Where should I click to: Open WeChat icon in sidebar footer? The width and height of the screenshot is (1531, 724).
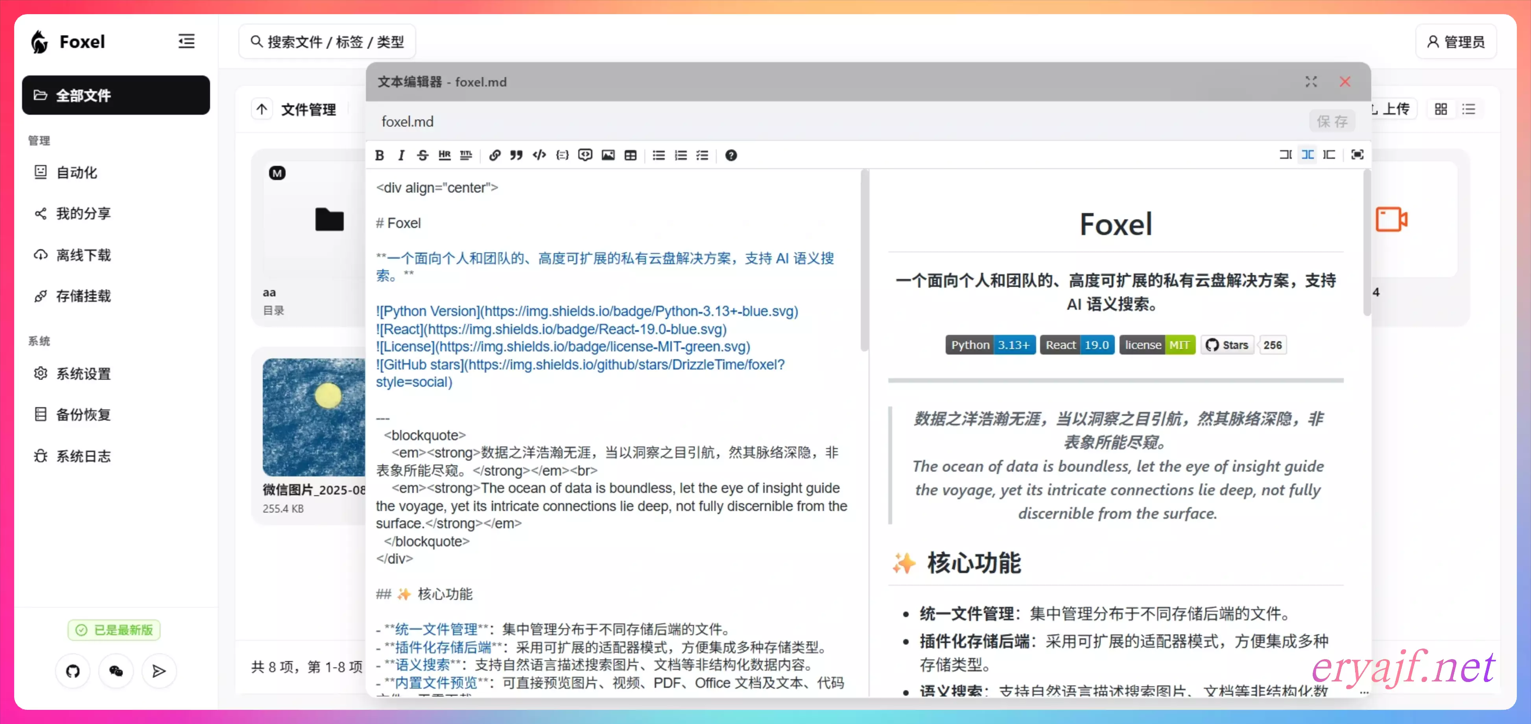pos(116,671)
